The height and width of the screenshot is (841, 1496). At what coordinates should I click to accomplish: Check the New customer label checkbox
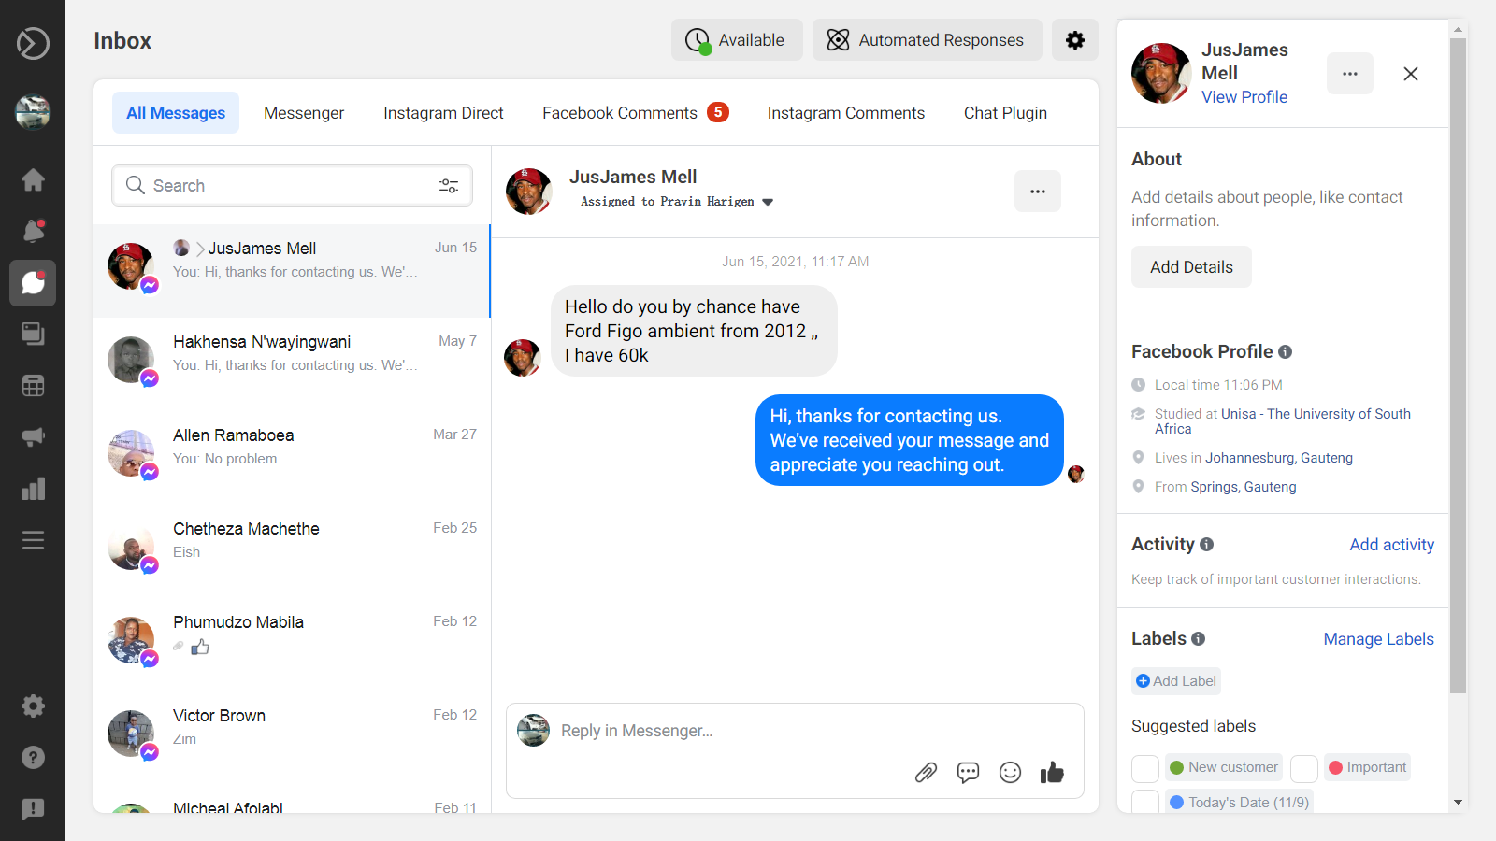[1145, 768]
